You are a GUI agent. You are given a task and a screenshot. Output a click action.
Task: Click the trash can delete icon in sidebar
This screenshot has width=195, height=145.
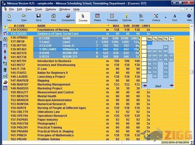pyautogui.click(x=5, y=70)
